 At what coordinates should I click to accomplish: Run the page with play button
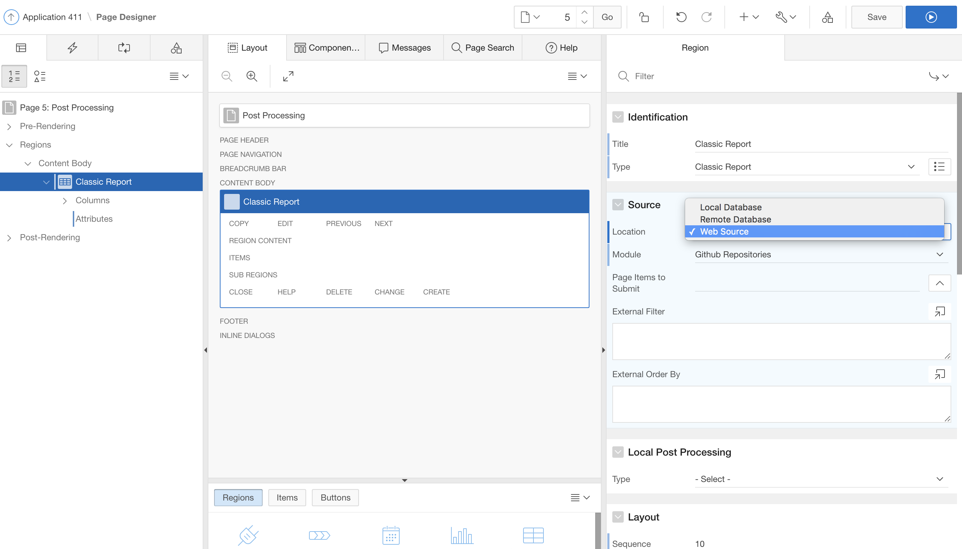[x=930, y=17]
